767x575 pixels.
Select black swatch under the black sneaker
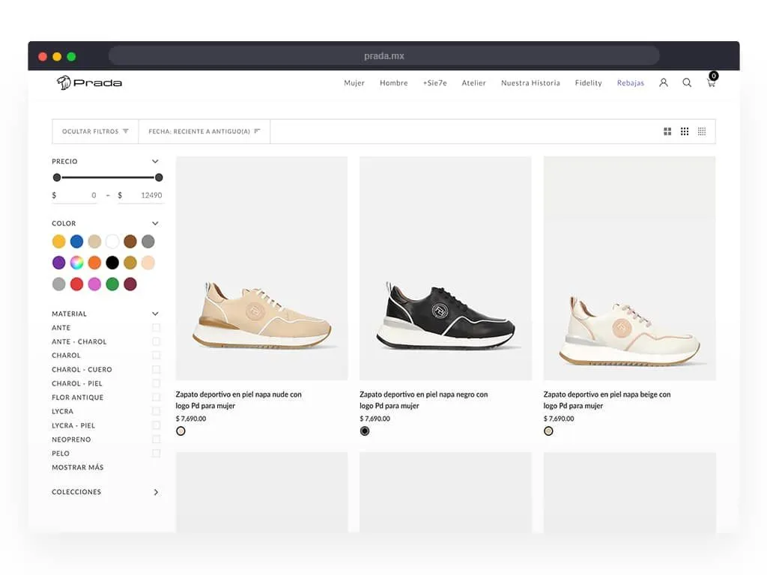click(x=365, y=431)
